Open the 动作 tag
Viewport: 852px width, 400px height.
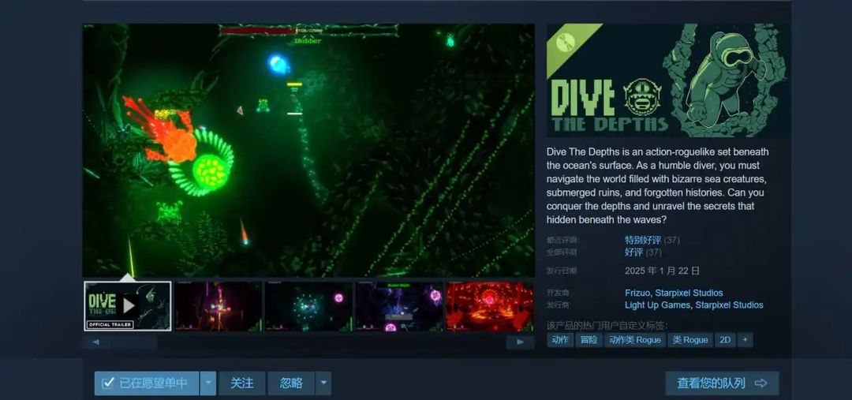coord(560,340)
